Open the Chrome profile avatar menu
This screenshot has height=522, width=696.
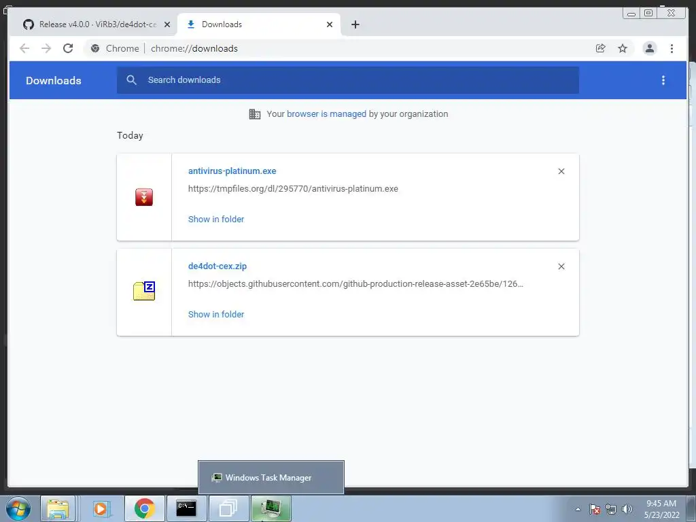coord(649,48)
